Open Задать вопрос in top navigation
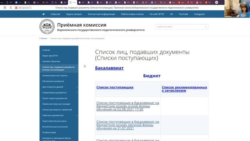 (74, 14)
